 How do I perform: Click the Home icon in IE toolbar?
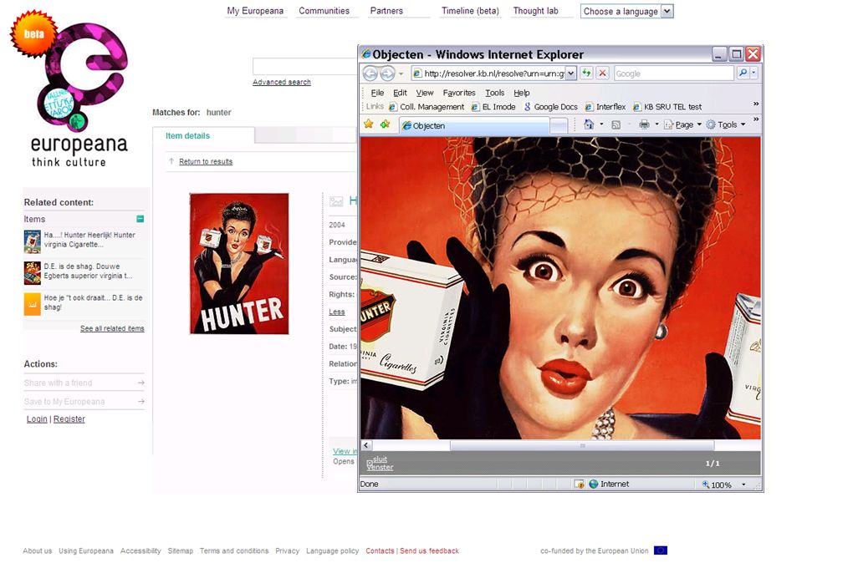[589, 124]
